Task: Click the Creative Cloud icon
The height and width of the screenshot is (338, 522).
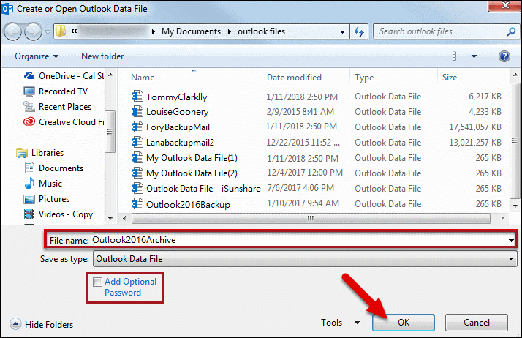Action: [x=29, y=122]
